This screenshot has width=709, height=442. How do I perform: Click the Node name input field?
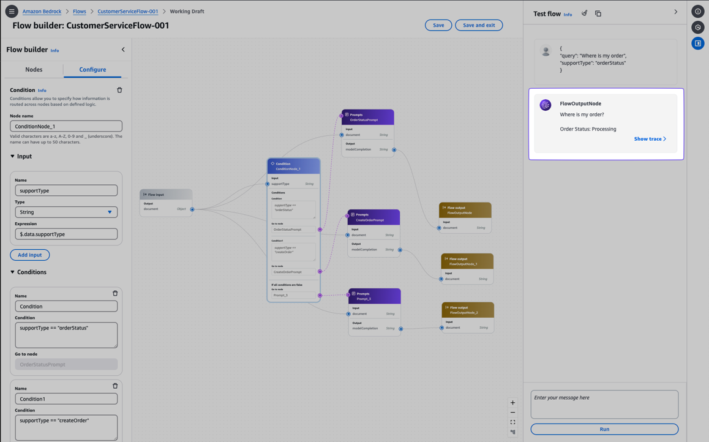[66, 126]
